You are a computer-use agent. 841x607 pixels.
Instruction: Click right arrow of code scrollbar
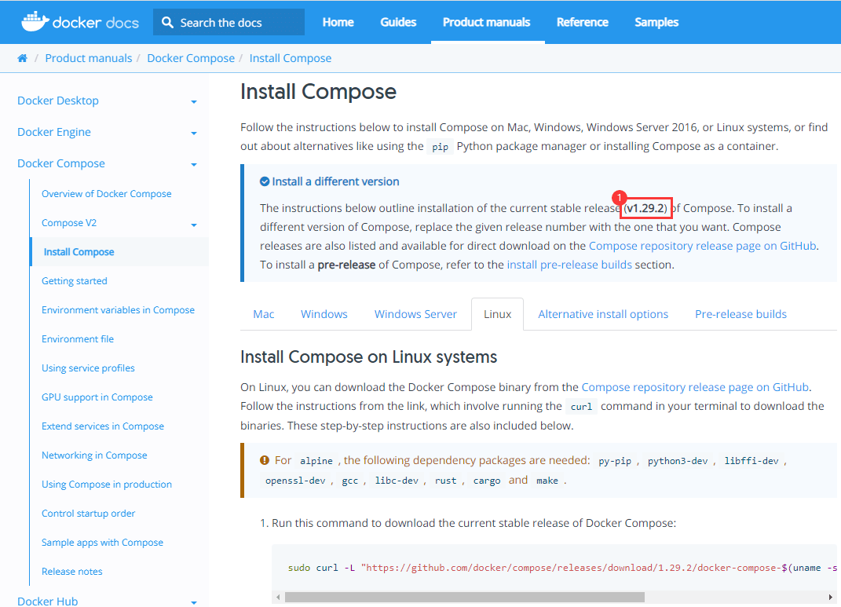click(x=831, y=597)
